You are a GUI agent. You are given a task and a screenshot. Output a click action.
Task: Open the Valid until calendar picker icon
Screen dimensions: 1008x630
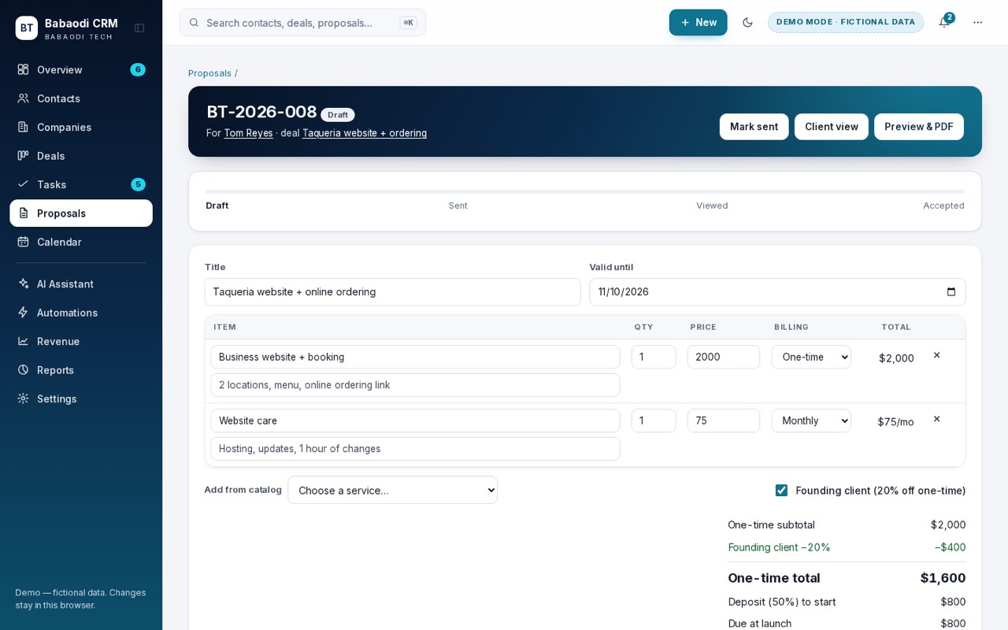[x=951, y=292]
